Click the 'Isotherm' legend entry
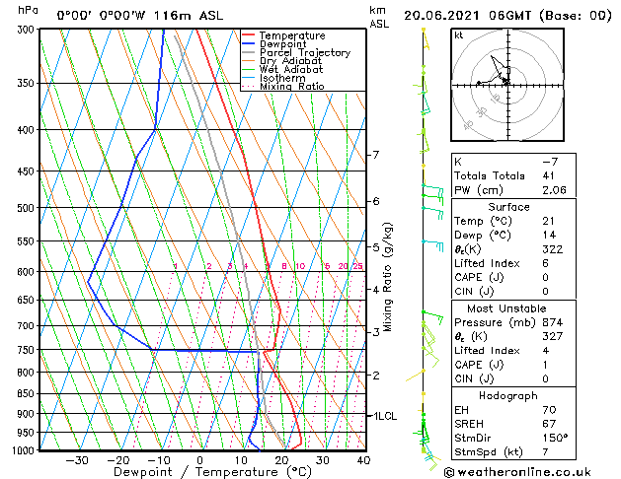The width and height of the screenshot is (621, 479). coord(282,78)
